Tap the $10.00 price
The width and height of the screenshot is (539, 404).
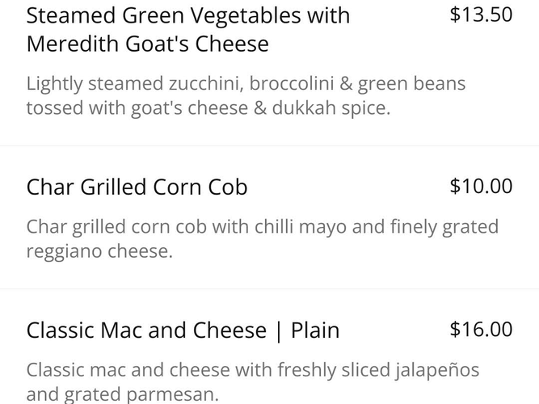481,186
